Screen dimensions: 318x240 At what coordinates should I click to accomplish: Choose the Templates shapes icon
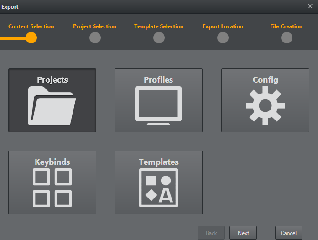(x=158, y=188)
